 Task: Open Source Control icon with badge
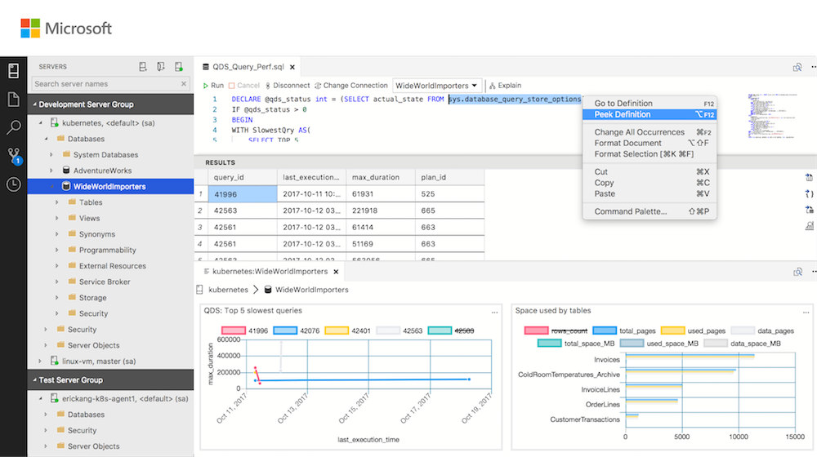click(14, 156)
